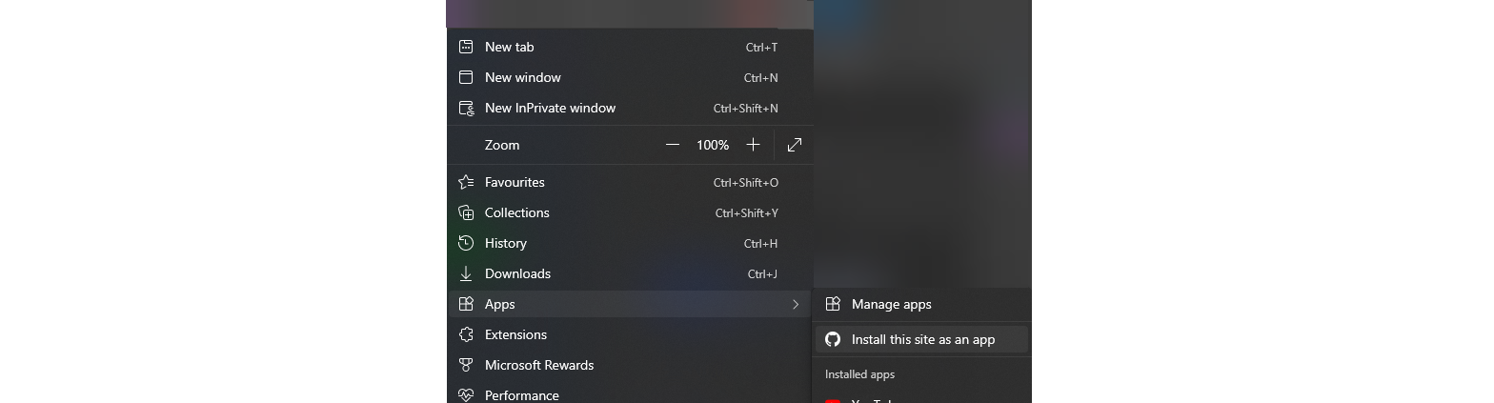Click the Downloads arrow icon

tap(466, 273)
